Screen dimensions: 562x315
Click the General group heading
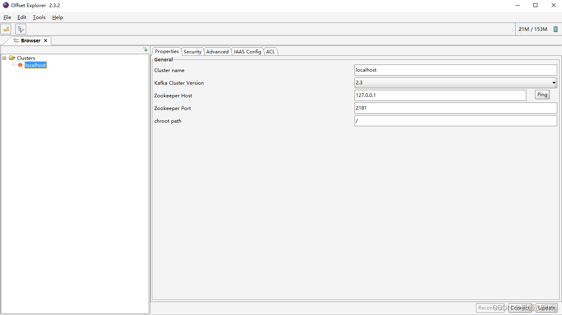[x=163, y=59]
